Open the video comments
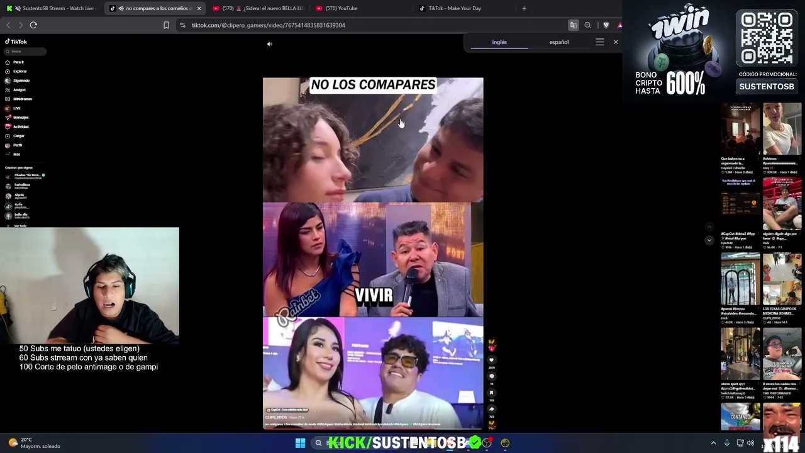Image resolution: width=805 pixels, height=453 pixels. 492,377
